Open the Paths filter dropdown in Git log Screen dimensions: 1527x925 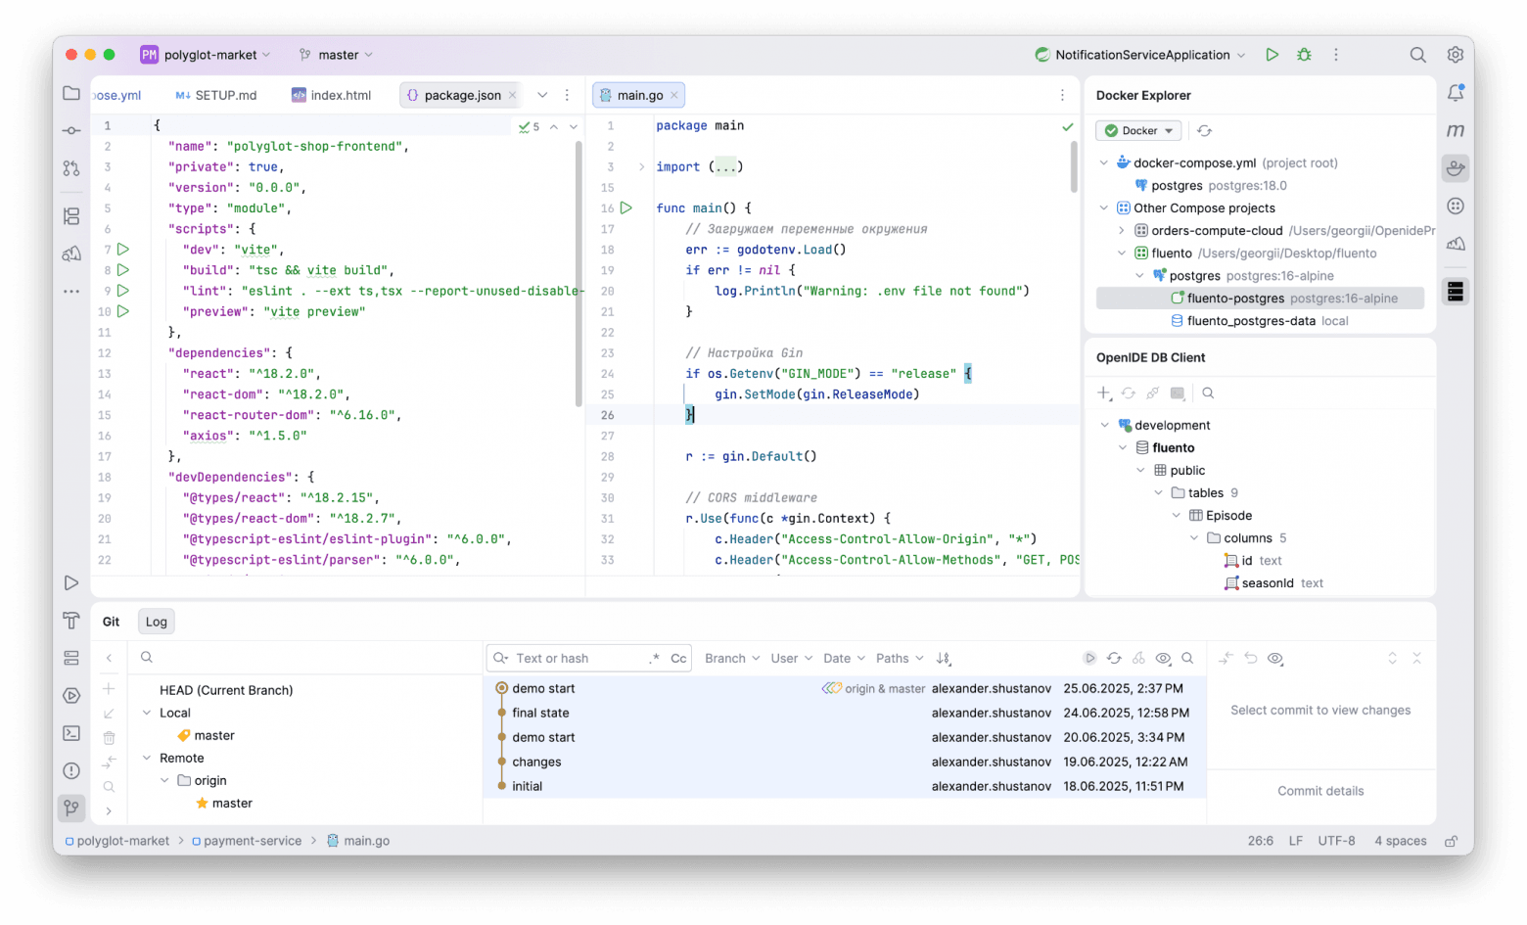(x=900, y=659)
